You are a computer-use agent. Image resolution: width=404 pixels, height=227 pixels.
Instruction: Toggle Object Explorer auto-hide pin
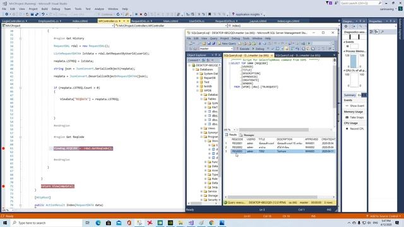(x=216, y=55)
